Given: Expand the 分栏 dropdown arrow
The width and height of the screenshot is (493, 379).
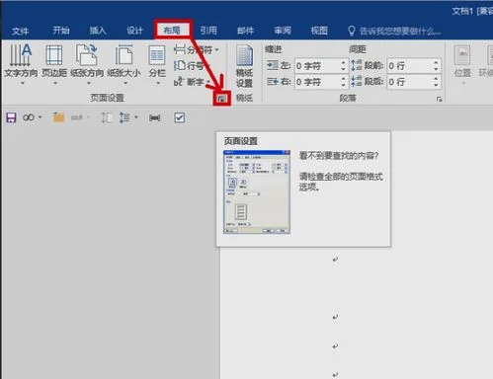Looking at the screenshot, I should tap(158, 83).
